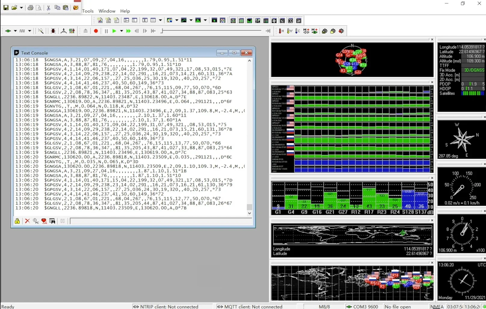This screenshot has width=486, height=309.
Task: Toggle the Pause playback button
Action: pyautogui.click(x=106, y=31)
